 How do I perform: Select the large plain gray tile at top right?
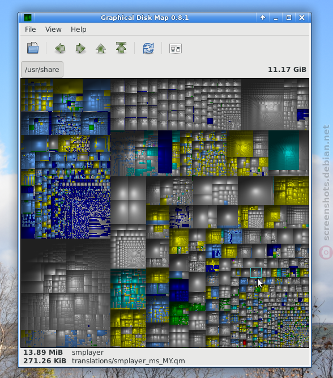pos(263,105)
